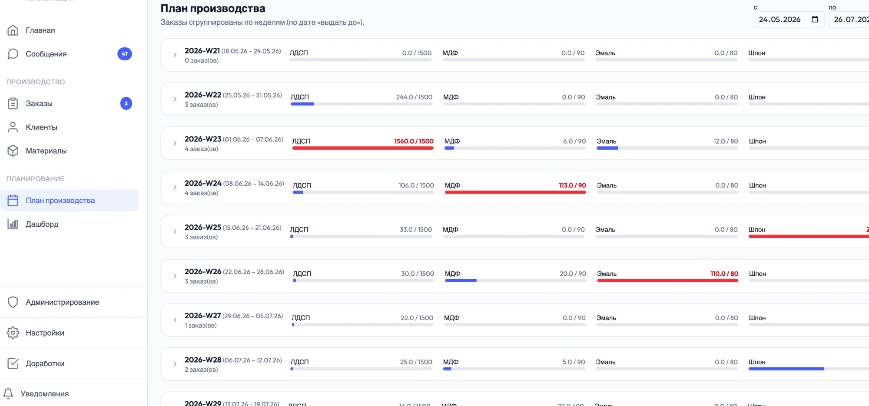The image size is (869, 406).
Task: Click the 47 unread messages badge
Action: [125, 54]
